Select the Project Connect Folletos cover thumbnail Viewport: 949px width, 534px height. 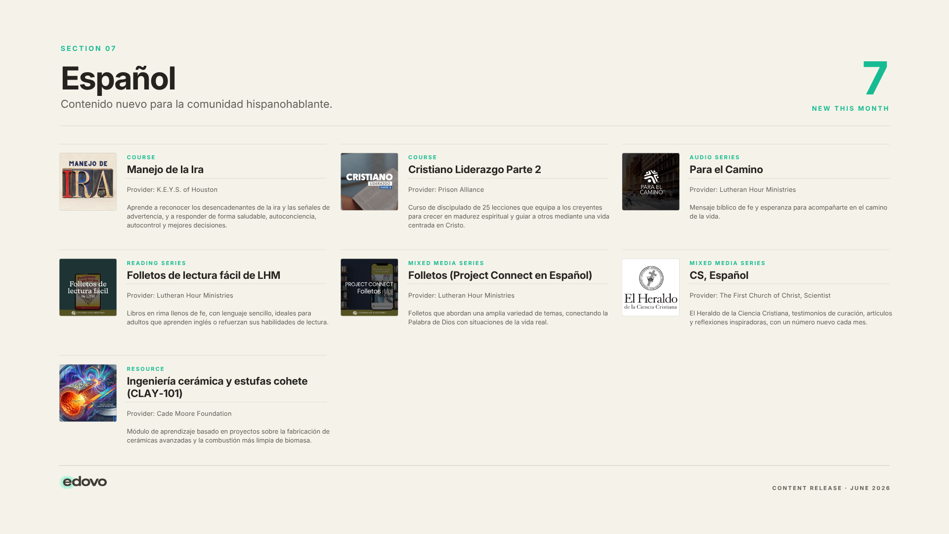(369, 287)
